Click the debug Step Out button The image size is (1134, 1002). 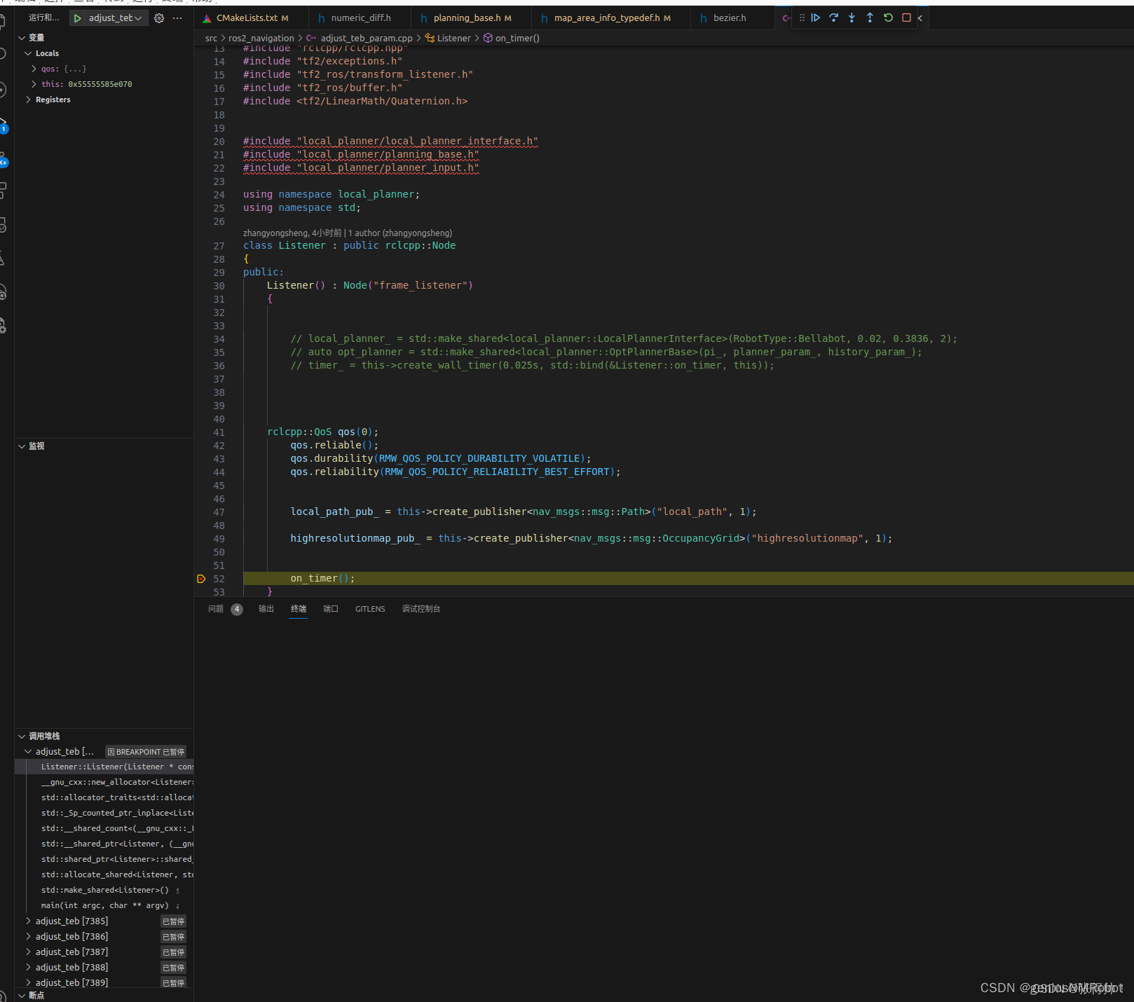click(870, 18)
